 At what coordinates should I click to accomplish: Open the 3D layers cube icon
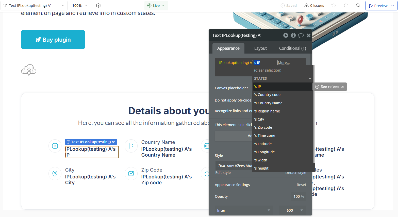[98, 6]
